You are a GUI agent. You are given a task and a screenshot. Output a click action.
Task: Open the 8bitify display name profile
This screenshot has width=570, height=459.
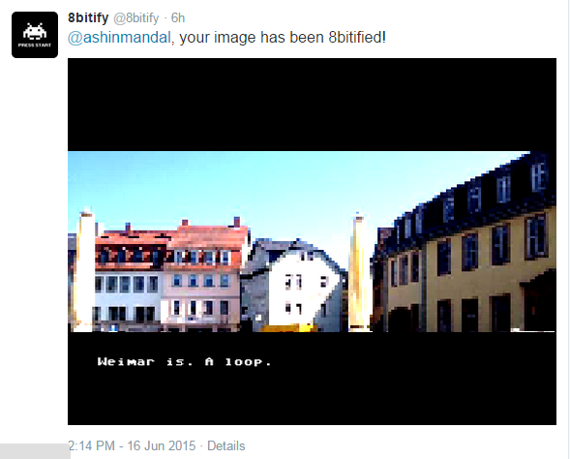[88, 17]
